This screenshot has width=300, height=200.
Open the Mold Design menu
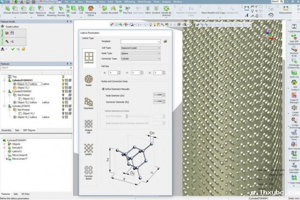point(144,1)
